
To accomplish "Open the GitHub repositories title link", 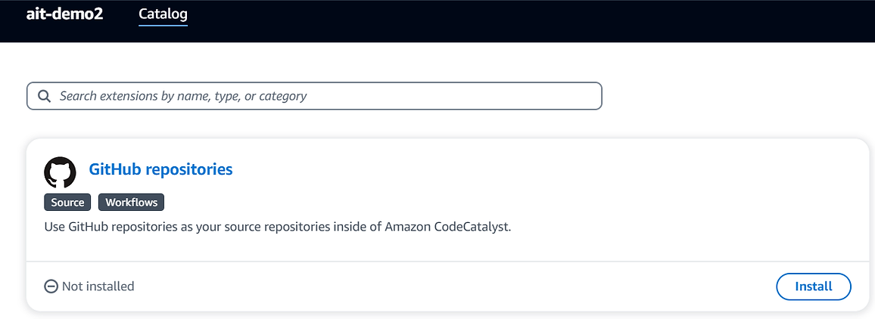I will pos(160,169).
